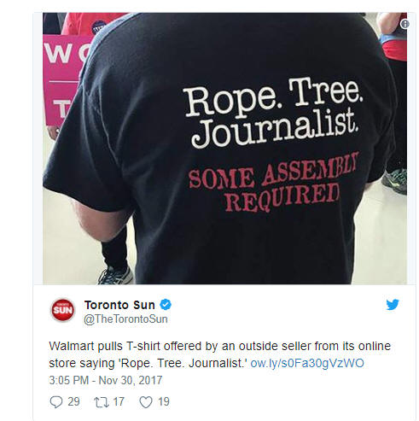Image resolution: width=419 pixels, height=421 pixels.
Task: Like the tweet with the heart icon
Action: point(146,402)
